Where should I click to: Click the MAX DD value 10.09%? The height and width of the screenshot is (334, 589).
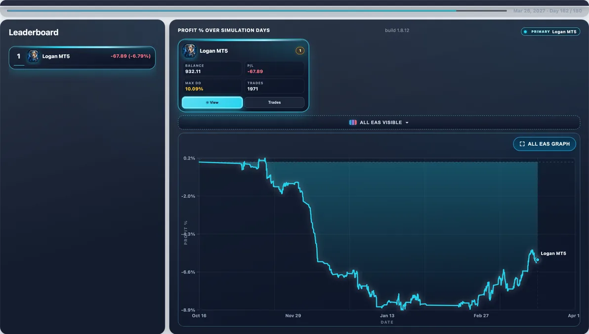[194, 89]
